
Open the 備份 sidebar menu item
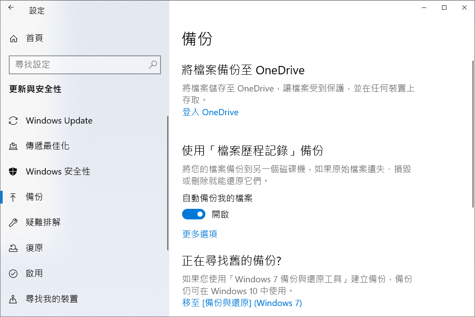(34, 197)
